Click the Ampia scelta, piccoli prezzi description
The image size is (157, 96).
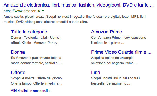pyautogui.click(x=75, y=19)
